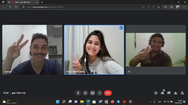Mute the microphone in the Meet call
This screenshot has width=188, height=105.
pos(78,93)
